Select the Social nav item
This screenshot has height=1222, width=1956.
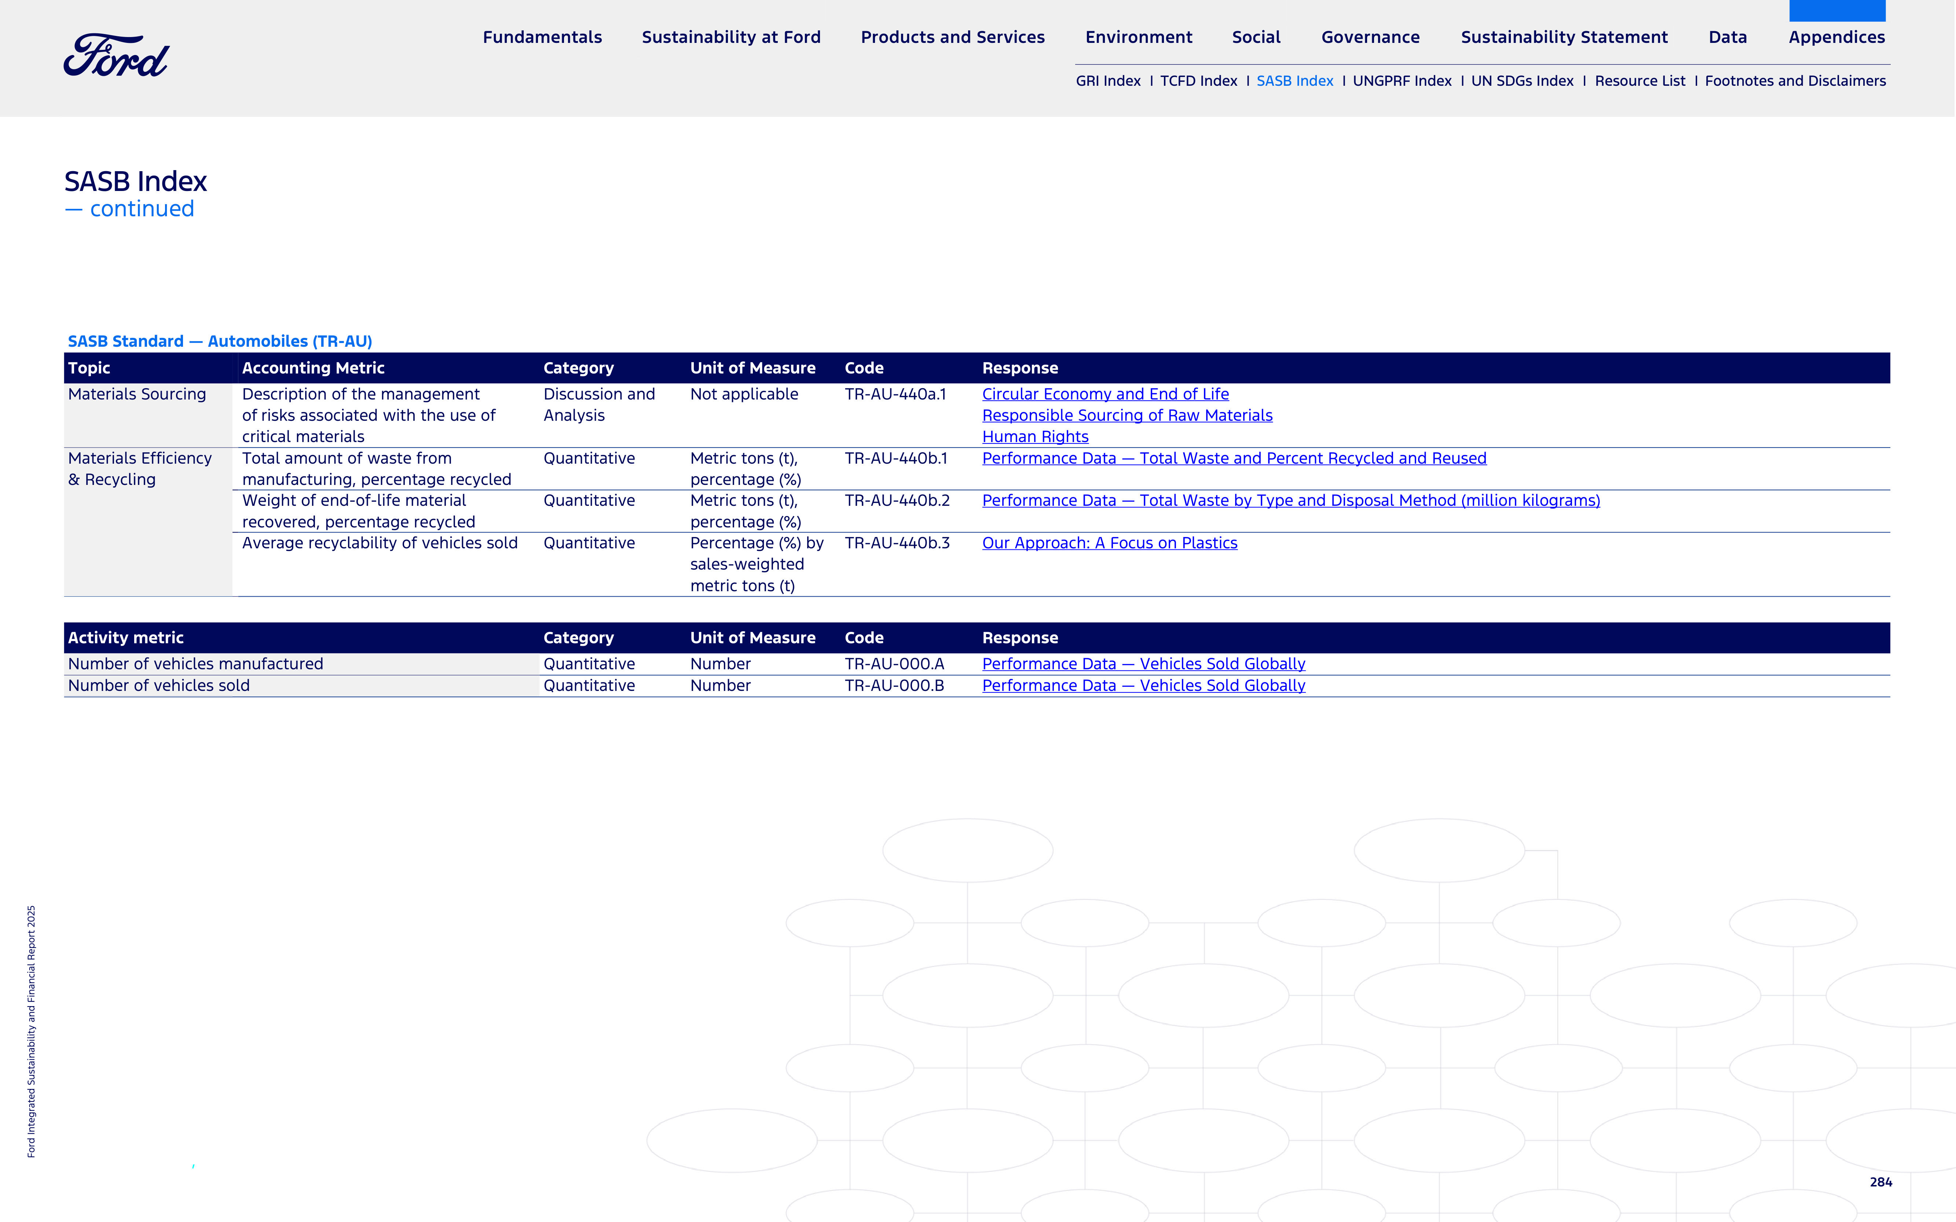1256,37
